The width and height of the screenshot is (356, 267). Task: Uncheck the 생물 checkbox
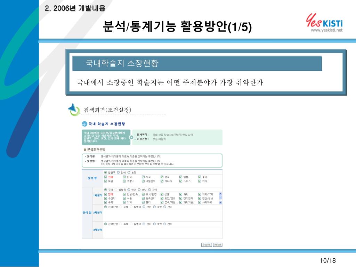coord(162,194)
